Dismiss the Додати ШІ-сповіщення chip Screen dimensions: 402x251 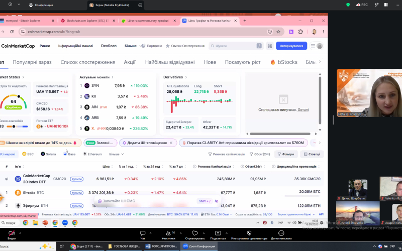(x=171, y=143)
